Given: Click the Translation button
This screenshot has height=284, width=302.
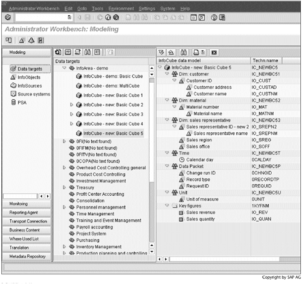Looking at the screenshot, I should [x=27, y=248].
